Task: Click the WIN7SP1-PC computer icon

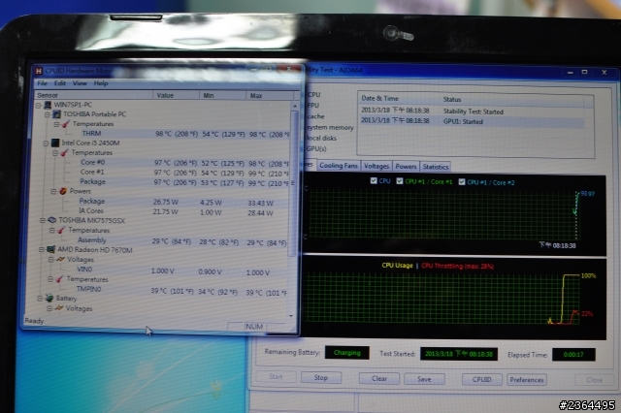Action: tap(48, 105)
